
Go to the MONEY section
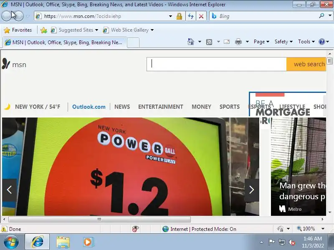201,107
